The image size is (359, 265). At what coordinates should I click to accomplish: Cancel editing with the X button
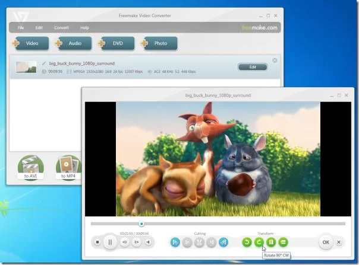tap(339, 242)
